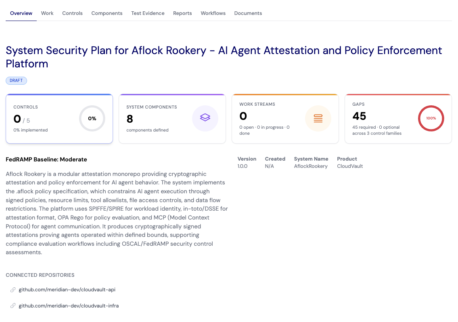
Task: Switch to the Overview tab
Action: (x=21, y=13)
